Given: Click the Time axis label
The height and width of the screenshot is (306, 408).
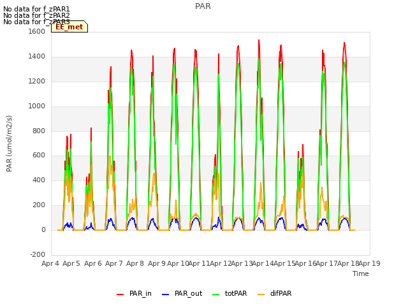Looking at the screenshot, I should pos(361,273).
